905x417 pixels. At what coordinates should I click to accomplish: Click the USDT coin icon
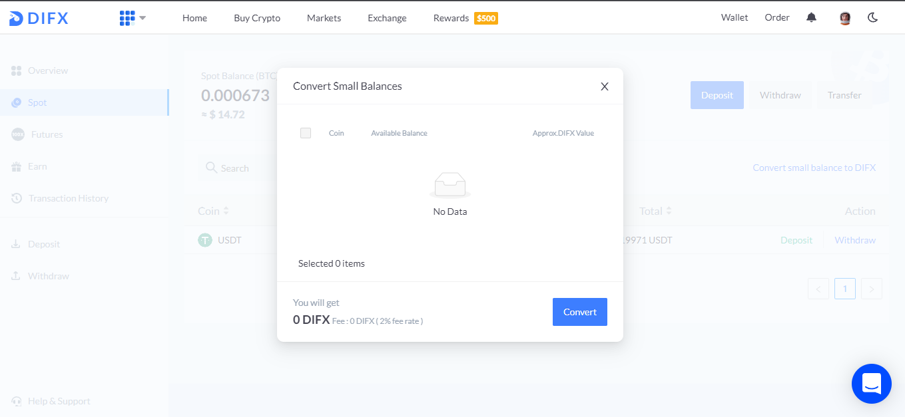[205, 240]
